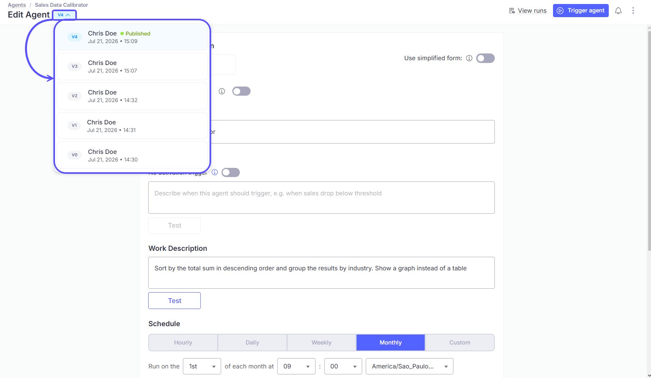Click the Test button under Work Description
Image resolution: width=651 pixels, height=378 pixels.
[x=175, y=301]
